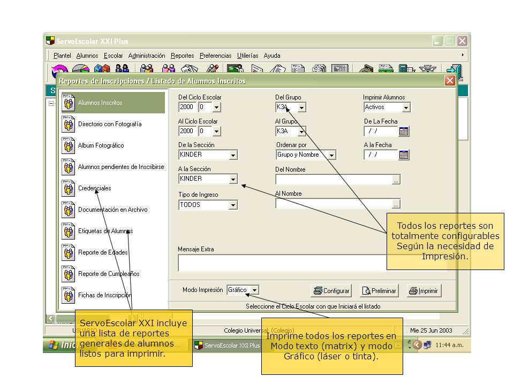Click the Al Ciclo Escolar year field

pyautogui.click(x=187, y=132)
